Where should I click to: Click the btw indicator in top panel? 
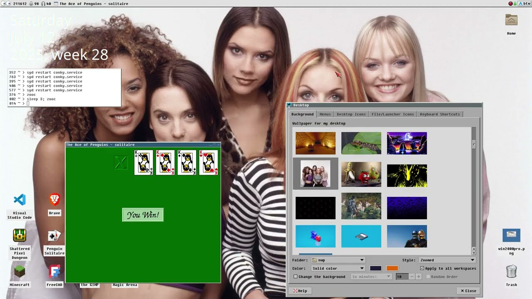(x=524, y=3)
